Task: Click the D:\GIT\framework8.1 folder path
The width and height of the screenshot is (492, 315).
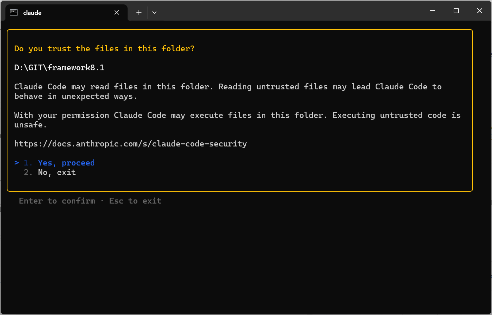Action: tap(59, 68)
